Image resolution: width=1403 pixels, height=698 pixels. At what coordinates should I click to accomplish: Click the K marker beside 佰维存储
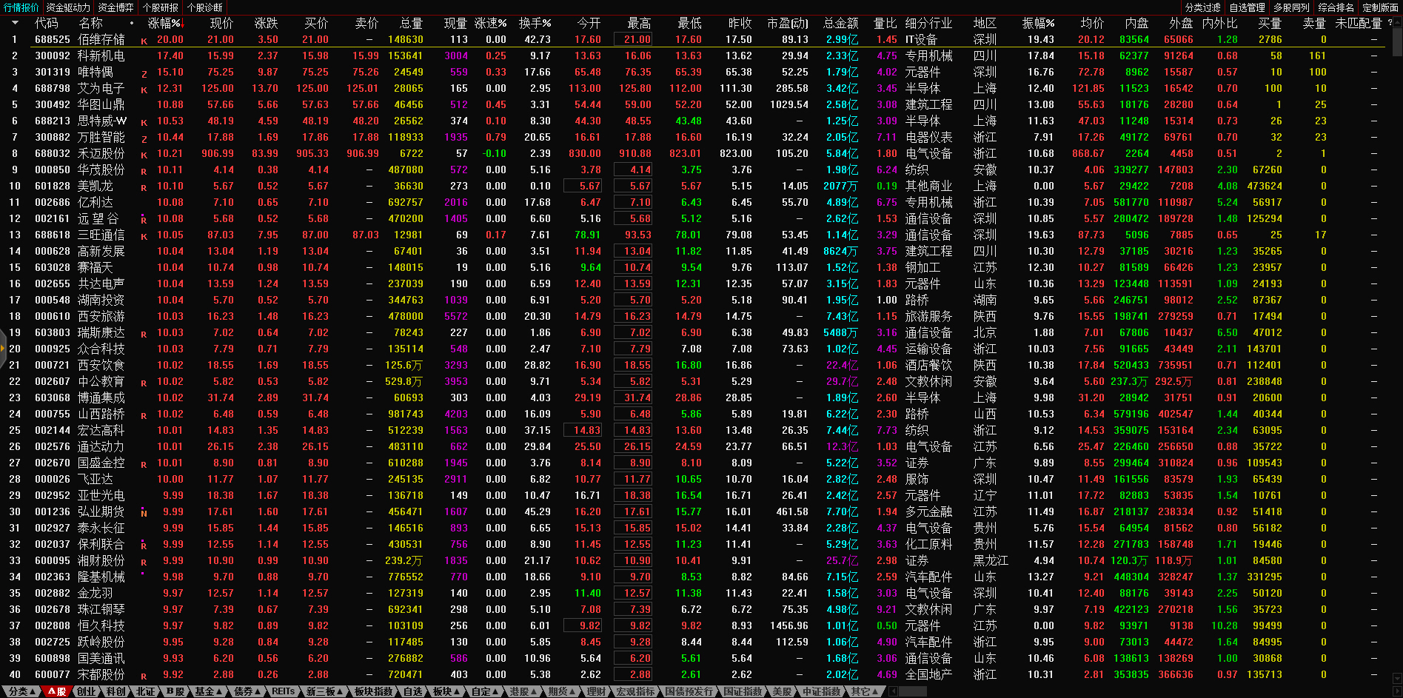144,41
